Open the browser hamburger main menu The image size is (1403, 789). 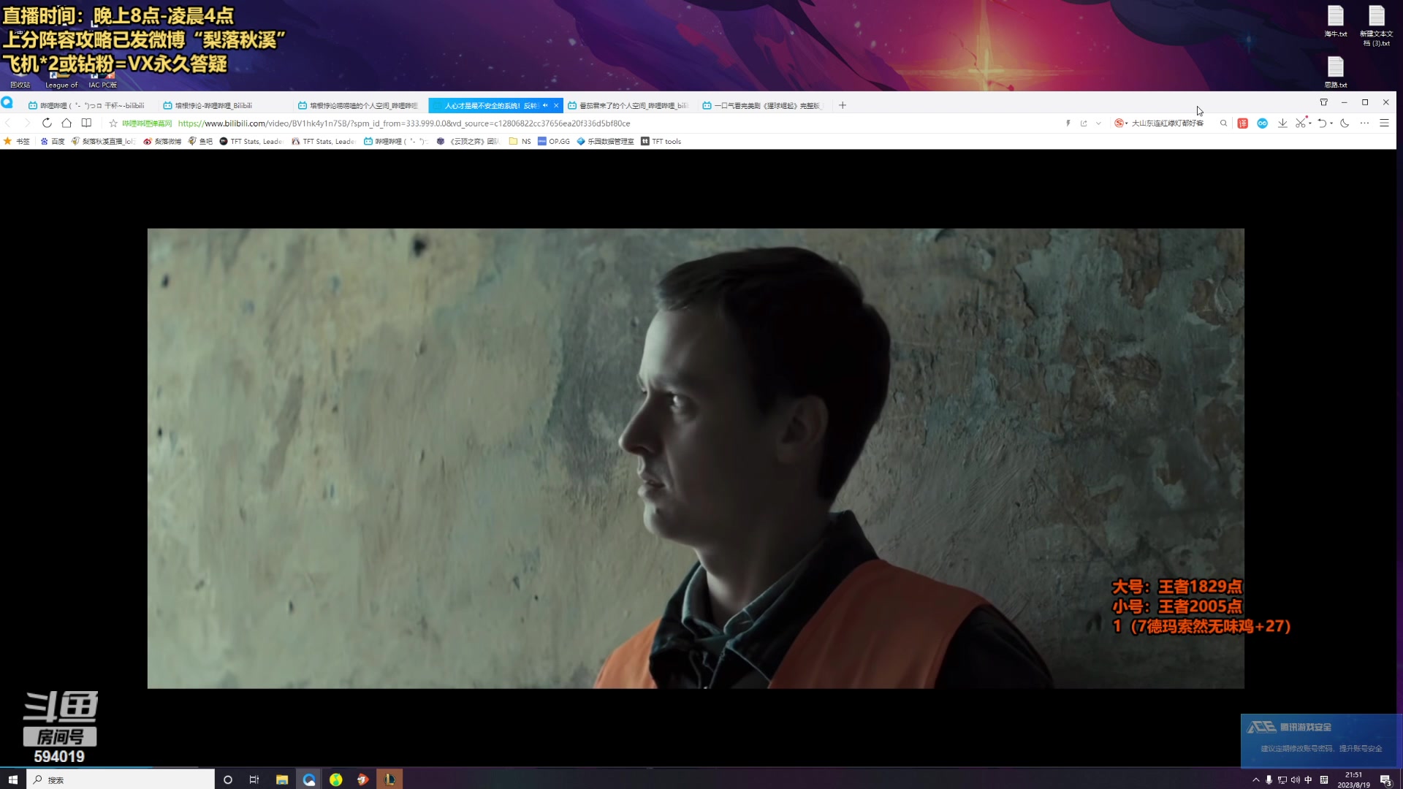click(1384, 123)
